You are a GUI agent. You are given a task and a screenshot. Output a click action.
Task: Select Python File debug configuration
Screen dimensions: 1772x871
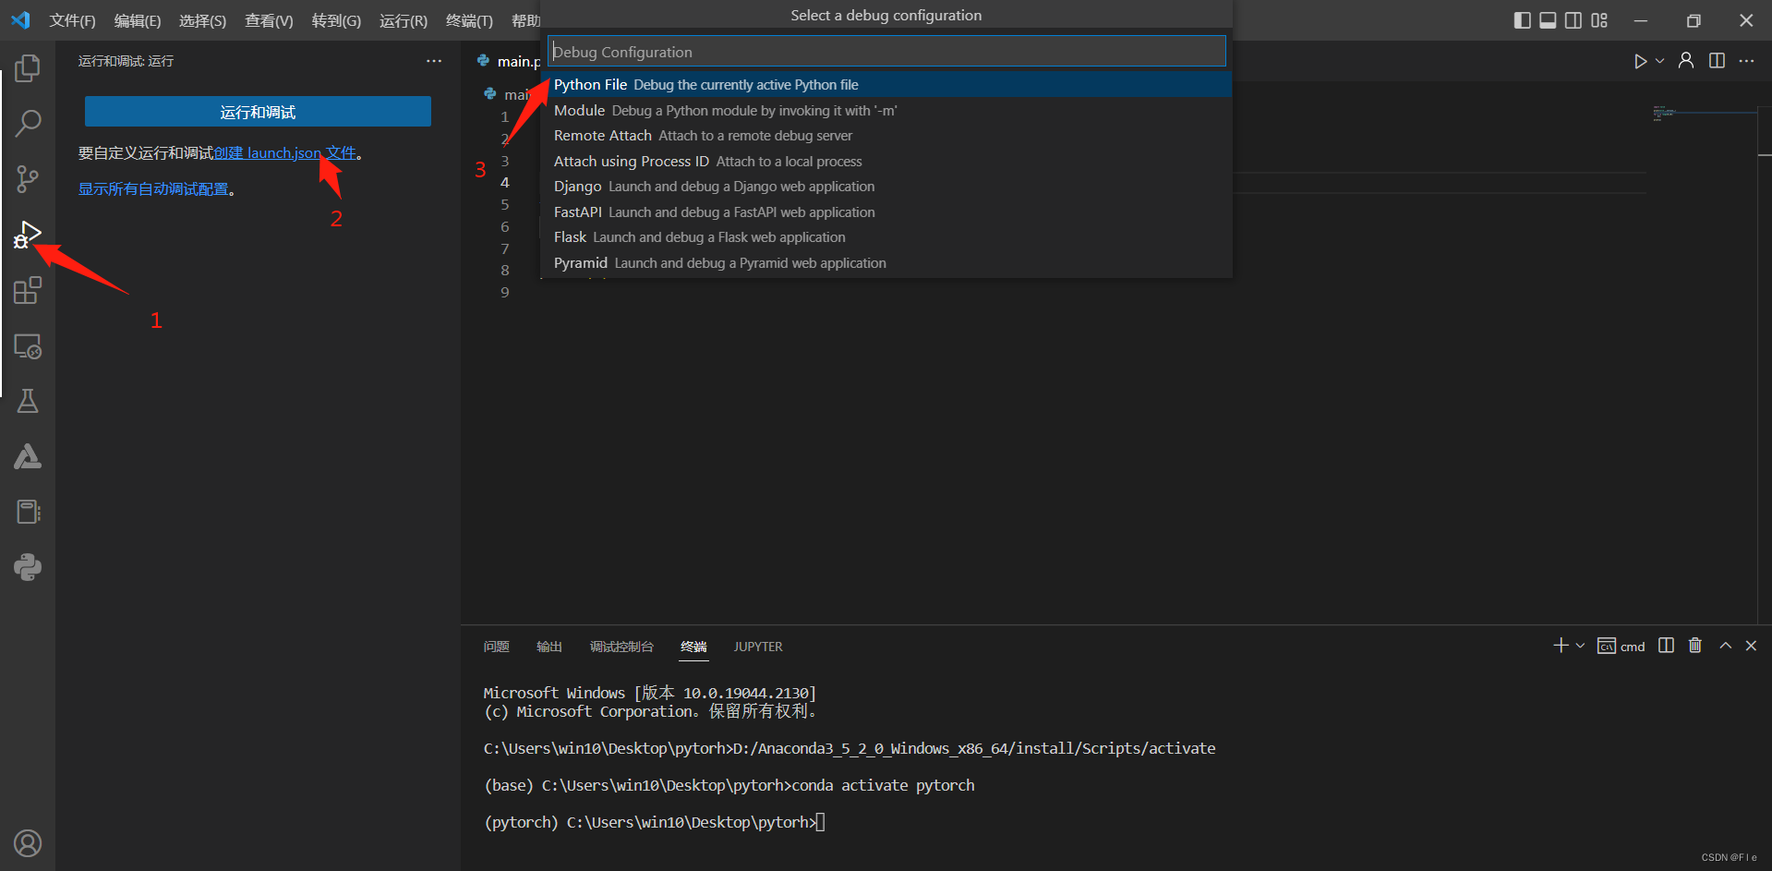pyautogui.click(x=886, y=85)
